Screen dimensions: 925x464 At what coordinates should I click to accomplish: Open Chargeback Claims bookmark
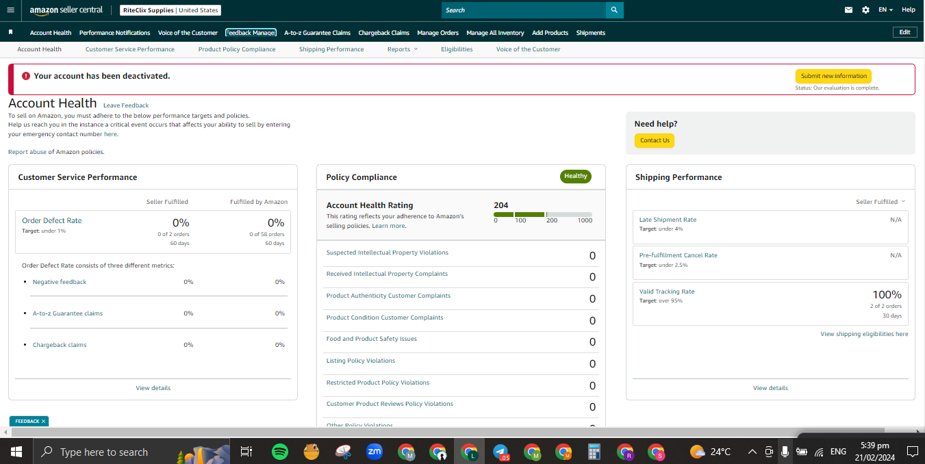pos(384,33)
